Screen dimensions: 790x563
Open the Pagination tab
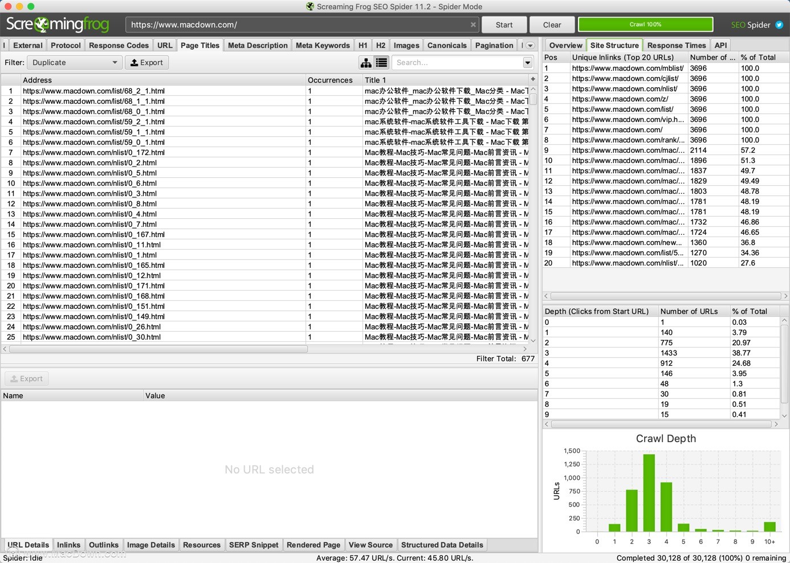pyautogui.click(x=494, y=46)
